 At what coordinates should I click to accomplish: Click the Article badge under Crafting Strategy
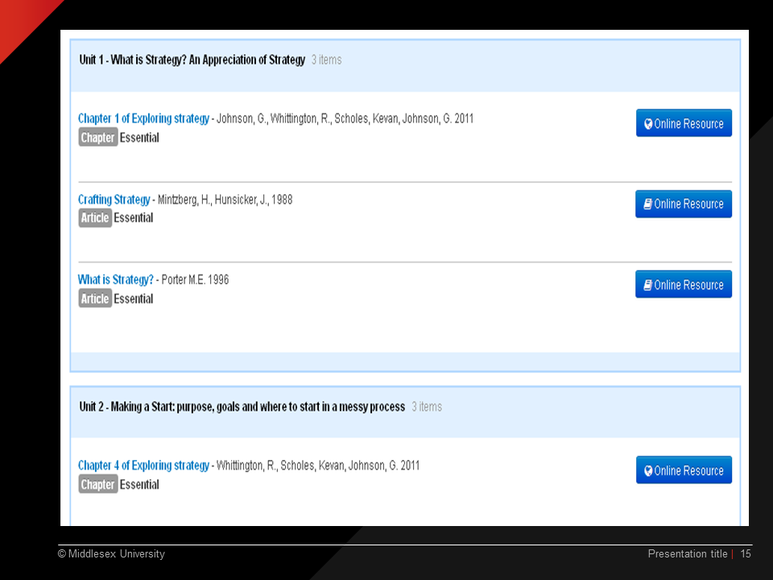[94, 218]
